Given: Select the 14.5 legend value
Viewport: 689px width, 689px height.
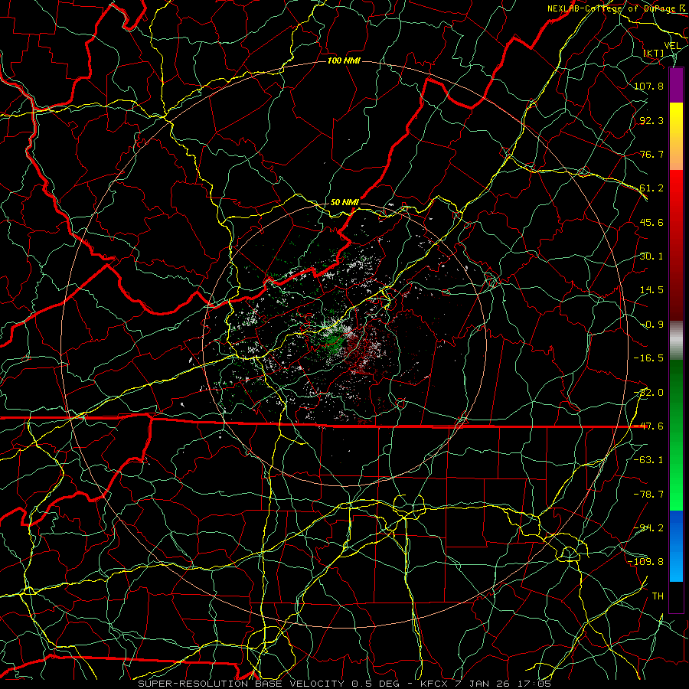Looking at the screenshot, I should coord(651,290).
